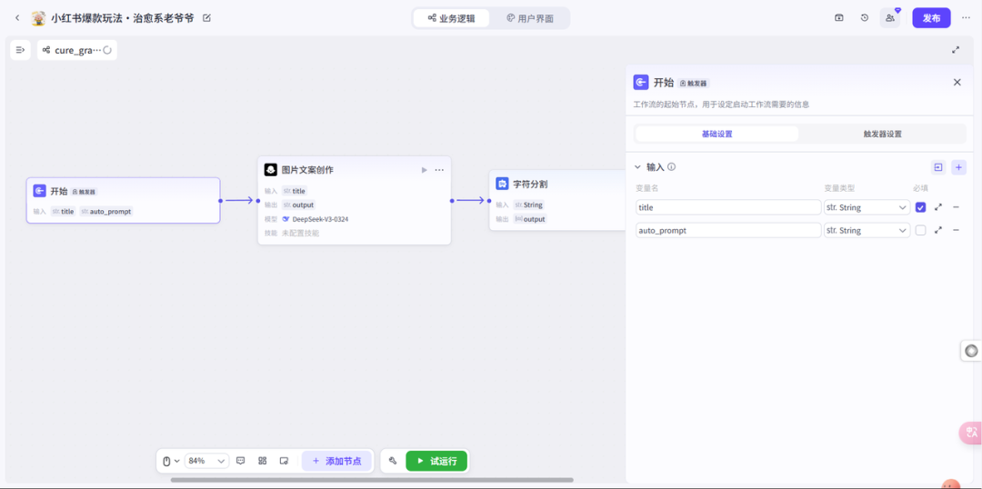Open the 图片文案创作 node more menu
The height and width of the screenshot is (489, 982).
(x=439, y=170)
